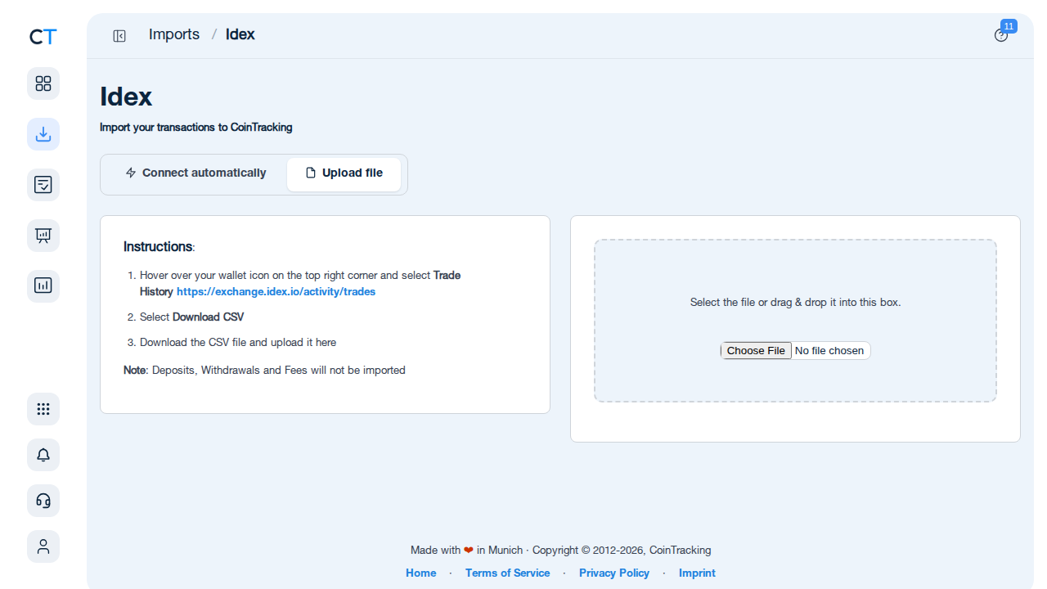Open the exchange.idex.io trade history link

(276, 291)
